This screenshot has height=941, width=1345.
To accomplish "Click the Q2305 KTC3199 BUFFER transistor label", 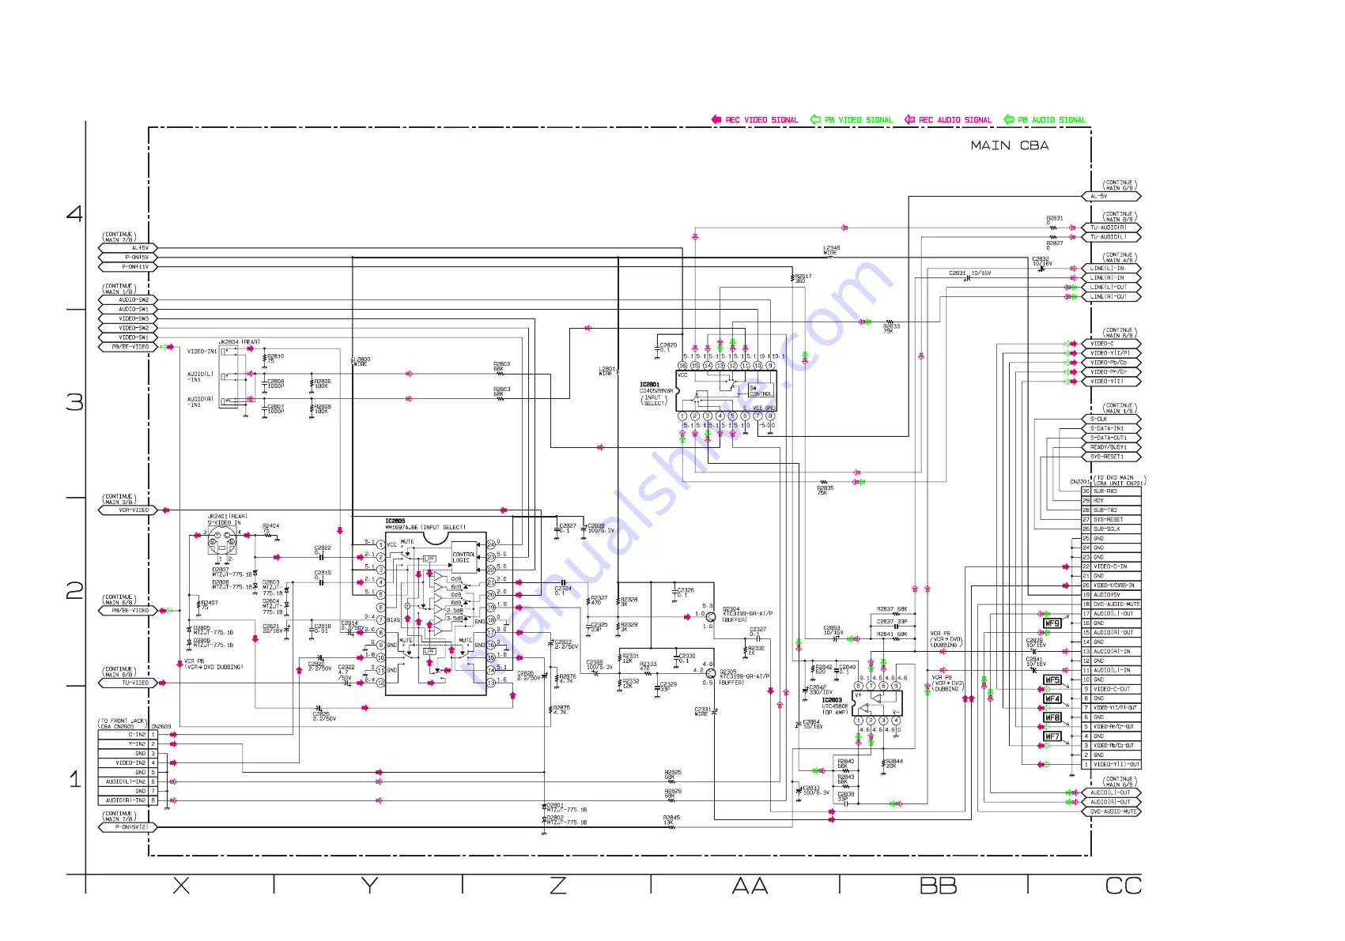I will [x=744, y=678].
